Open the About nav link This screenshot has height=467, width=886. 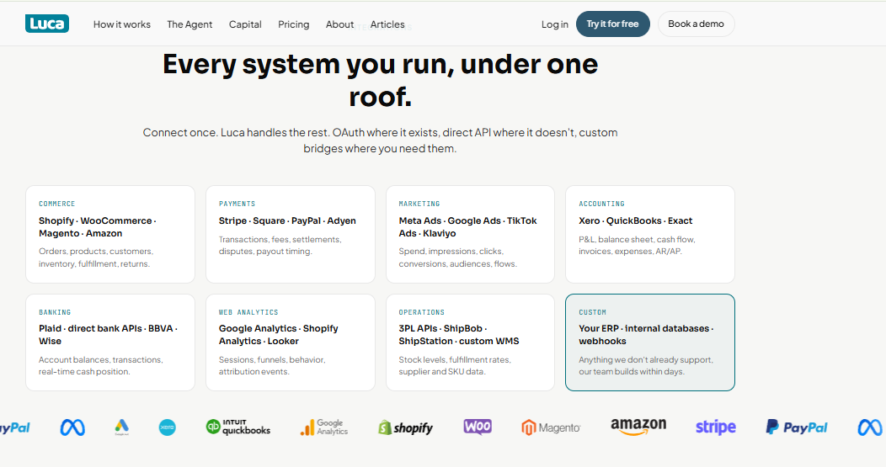click(x=339, y=24)
